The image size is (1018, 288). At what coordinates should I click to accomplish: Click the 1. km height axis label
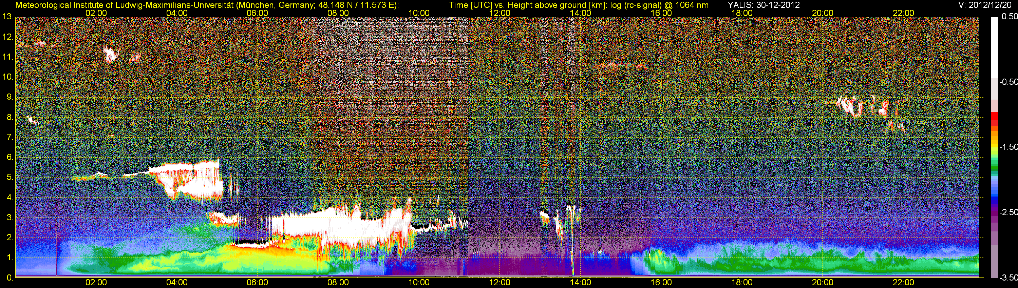10,258
